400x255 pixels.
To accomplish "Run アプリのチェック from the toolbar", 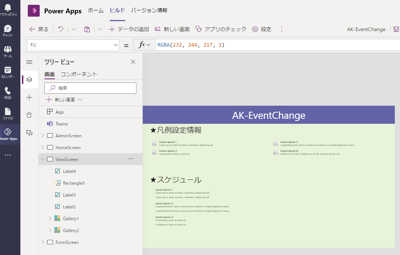I will [x=221, y=29].
